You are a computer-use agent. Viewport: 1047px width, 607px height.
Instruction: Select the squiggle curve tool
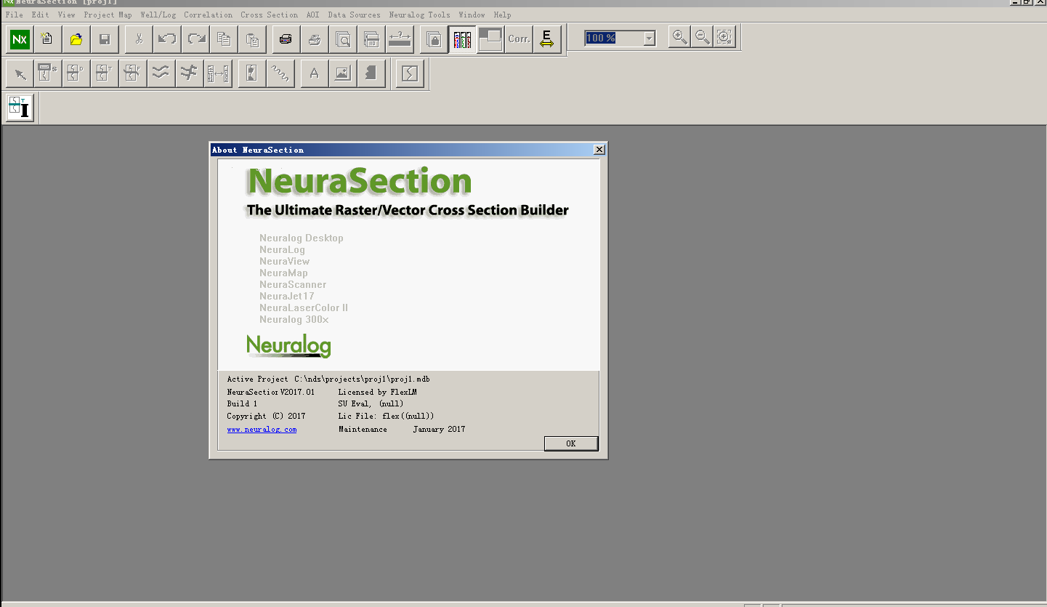pos(280,74)
